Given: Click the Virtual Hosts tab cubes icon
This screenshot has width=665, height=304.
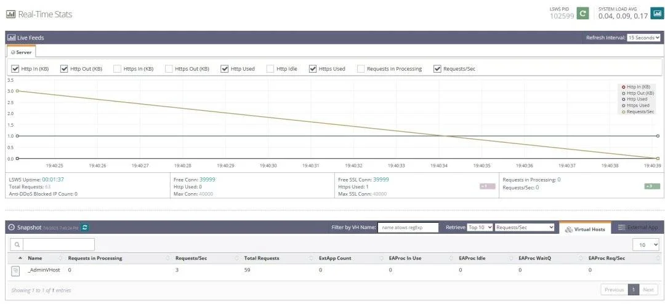Looking at the screenshot, I should click(x=569, y=230).
